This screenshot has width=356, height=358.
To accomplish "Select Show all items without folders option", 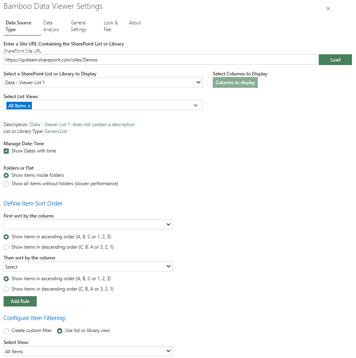I will (6, 184).
